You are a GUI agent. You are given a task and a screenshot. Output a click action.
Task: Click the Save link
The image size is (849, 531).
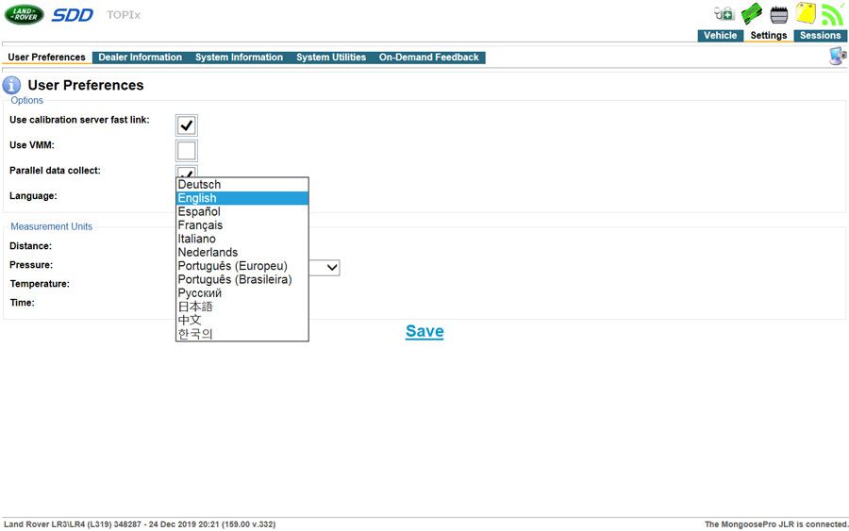(x=424, y=331)
